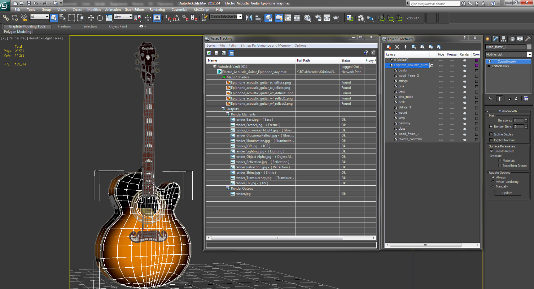Click Delete layer X icon in Layer window

[x=397, y=47]
